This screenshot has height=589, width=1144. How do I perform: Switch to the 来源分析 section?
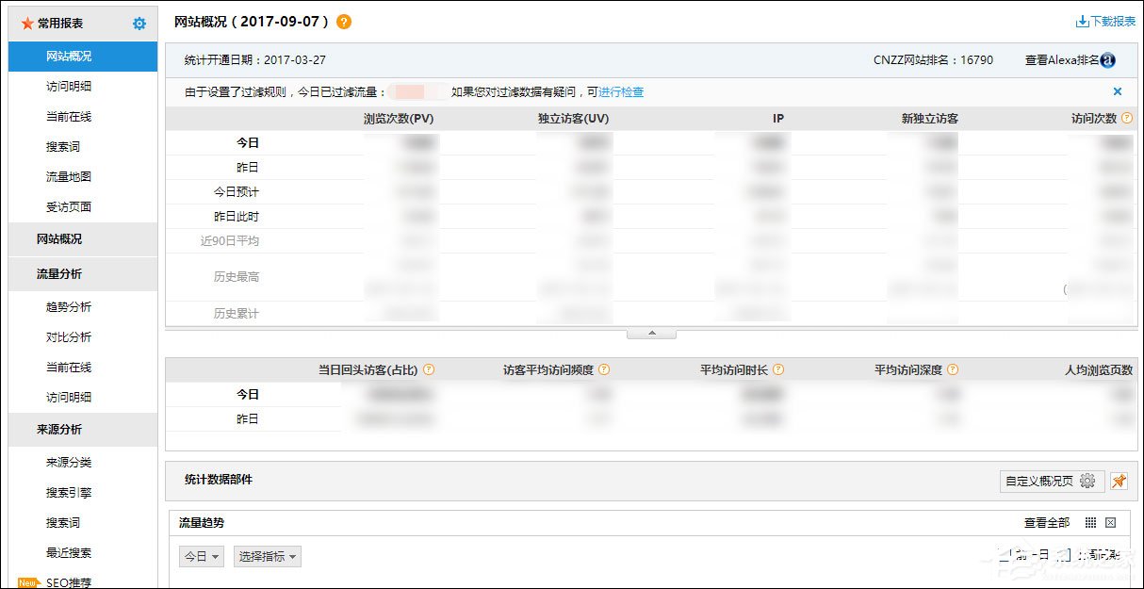tap(82, 430)
